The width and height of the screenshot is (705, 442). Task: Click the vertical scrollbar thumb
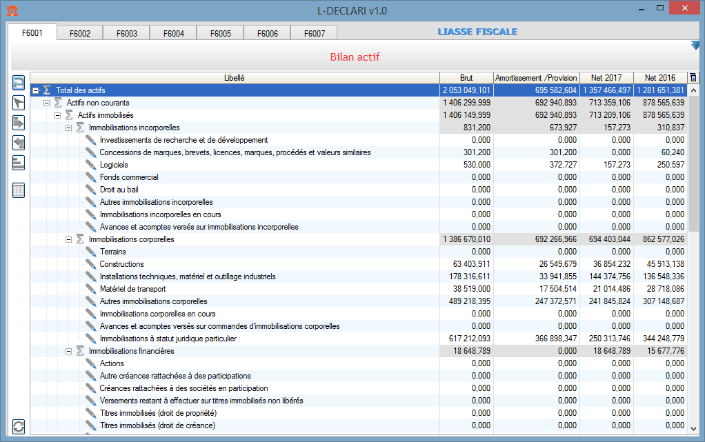(x=693, y=163)
